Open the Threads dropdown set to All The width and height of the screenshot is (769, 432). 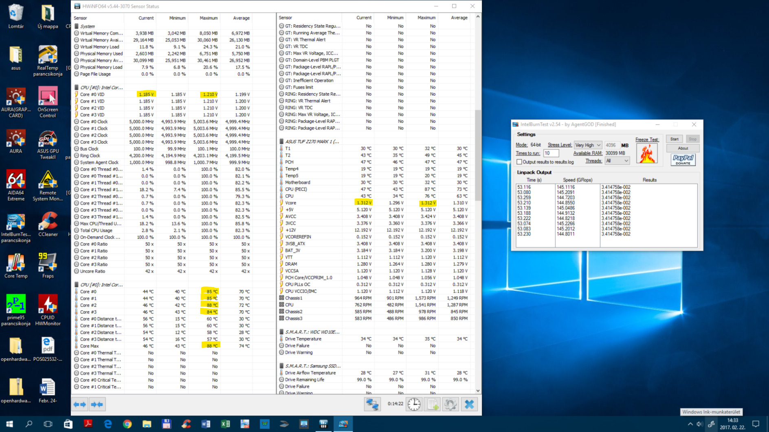click(617, 161)
